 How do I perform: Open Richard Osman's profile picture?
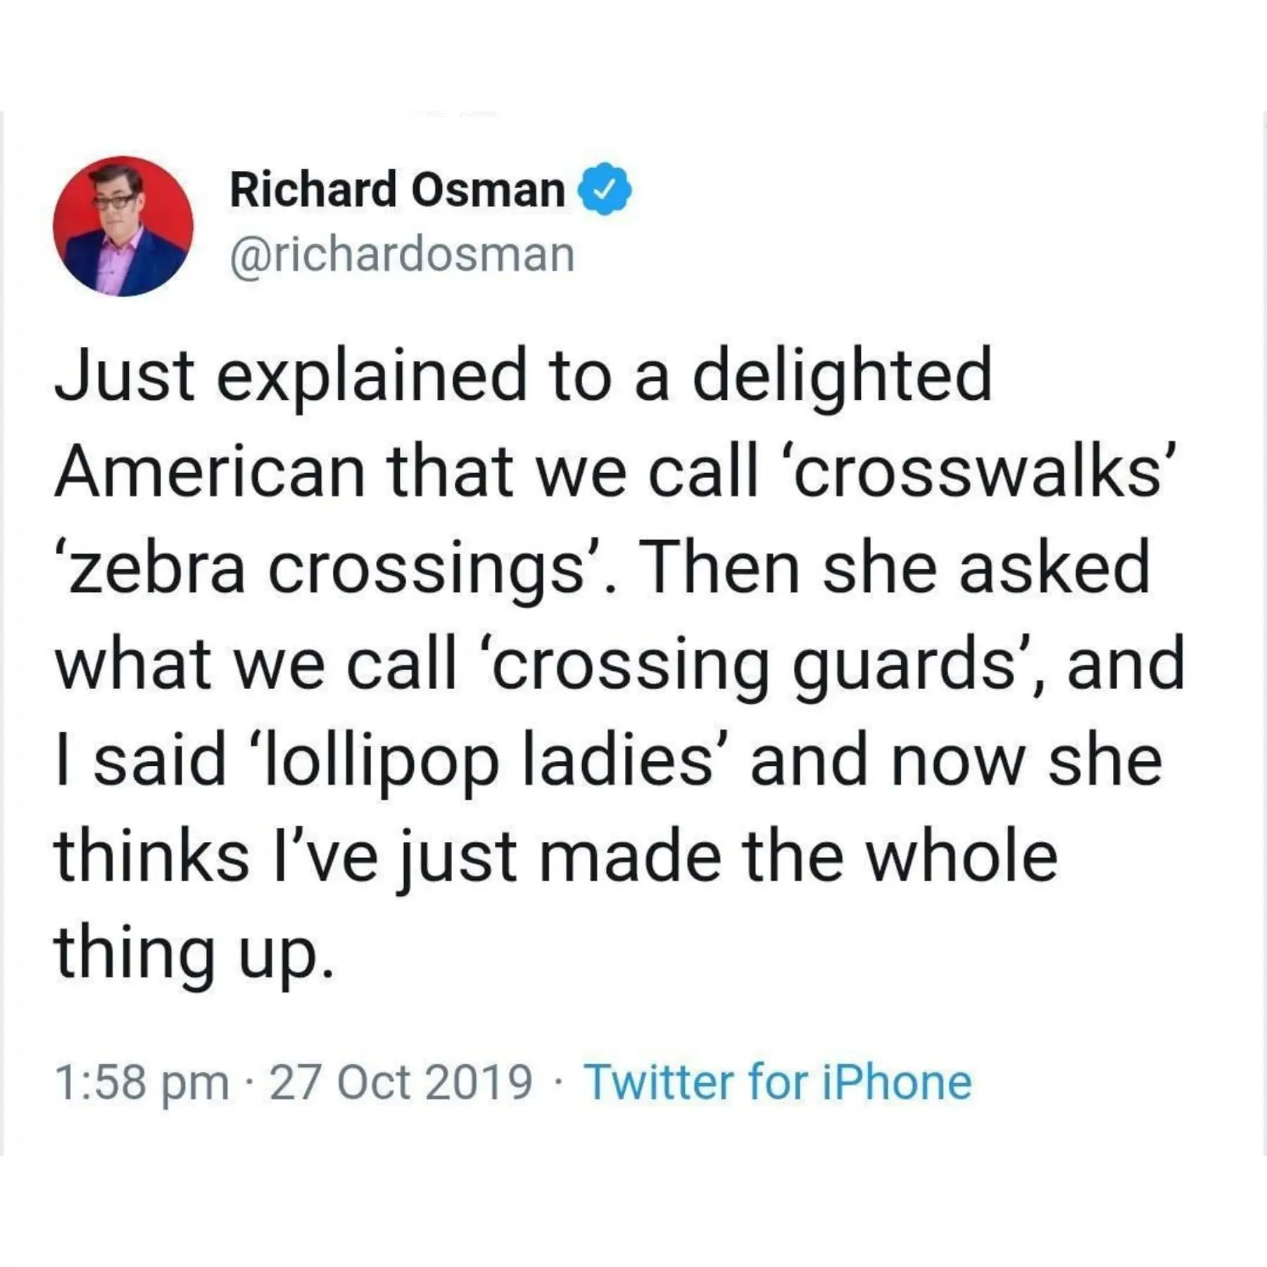[123, 226]
